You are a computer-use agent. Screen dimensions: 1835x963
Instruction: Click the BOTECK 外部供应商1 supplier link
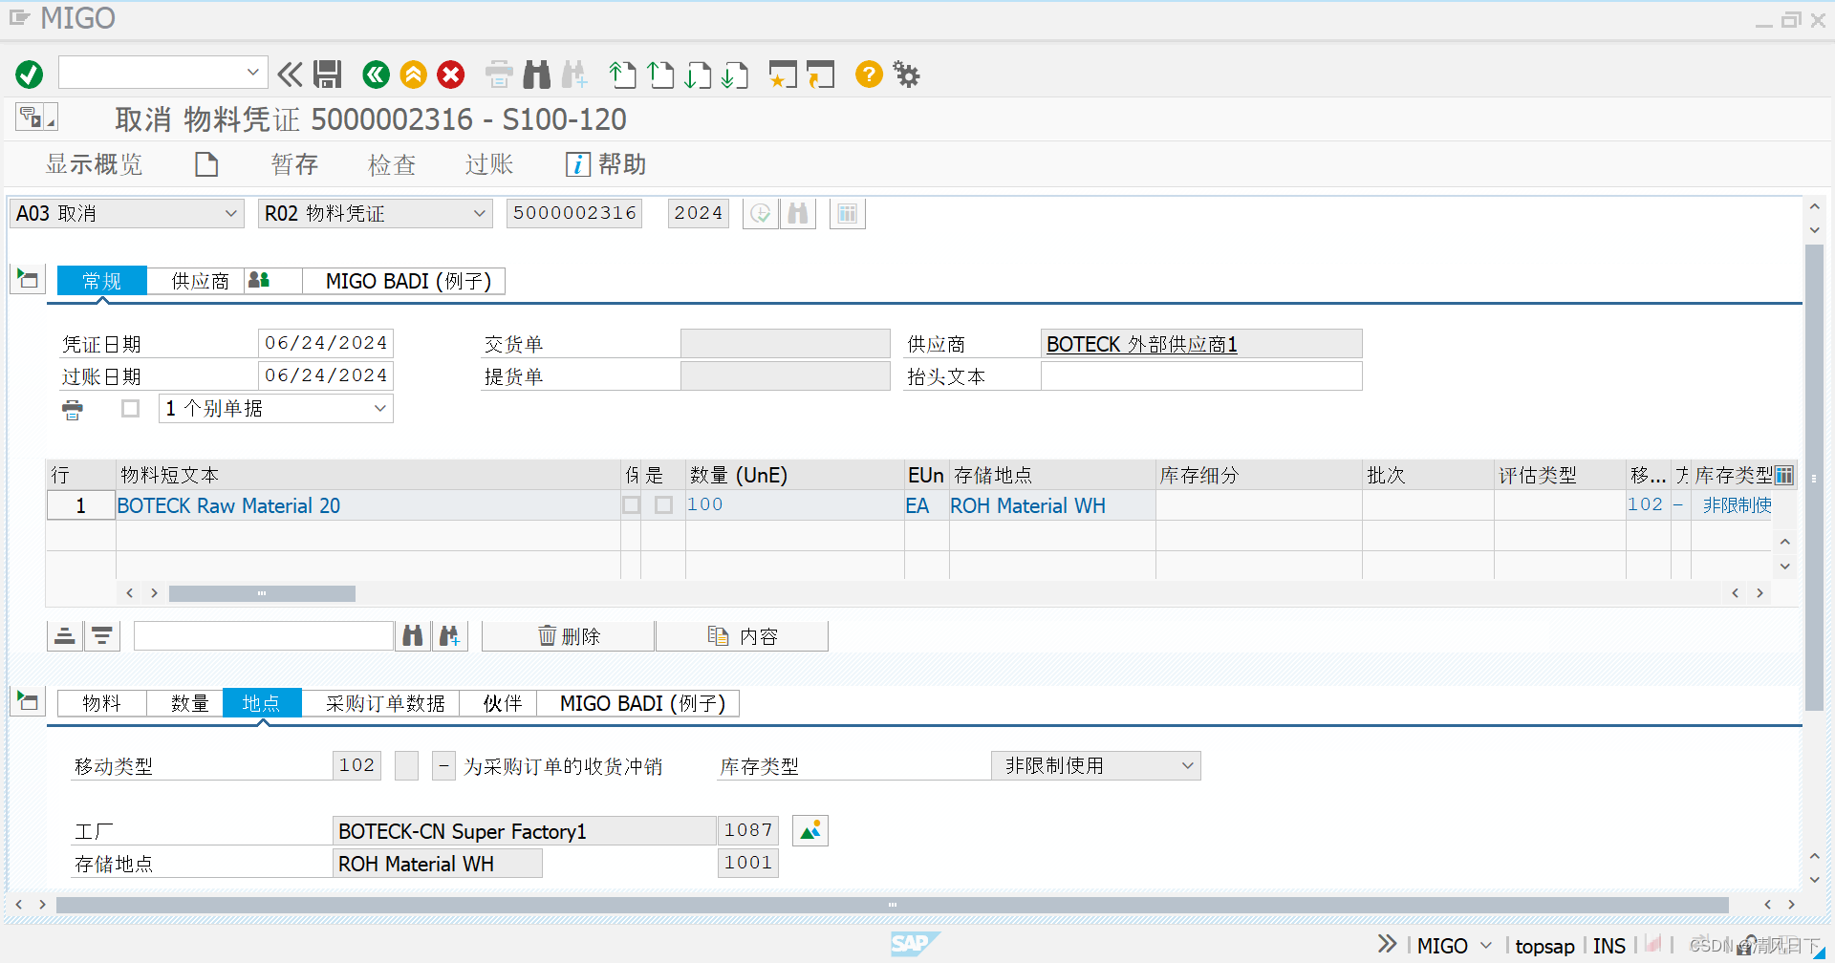tap(1141, 344)
